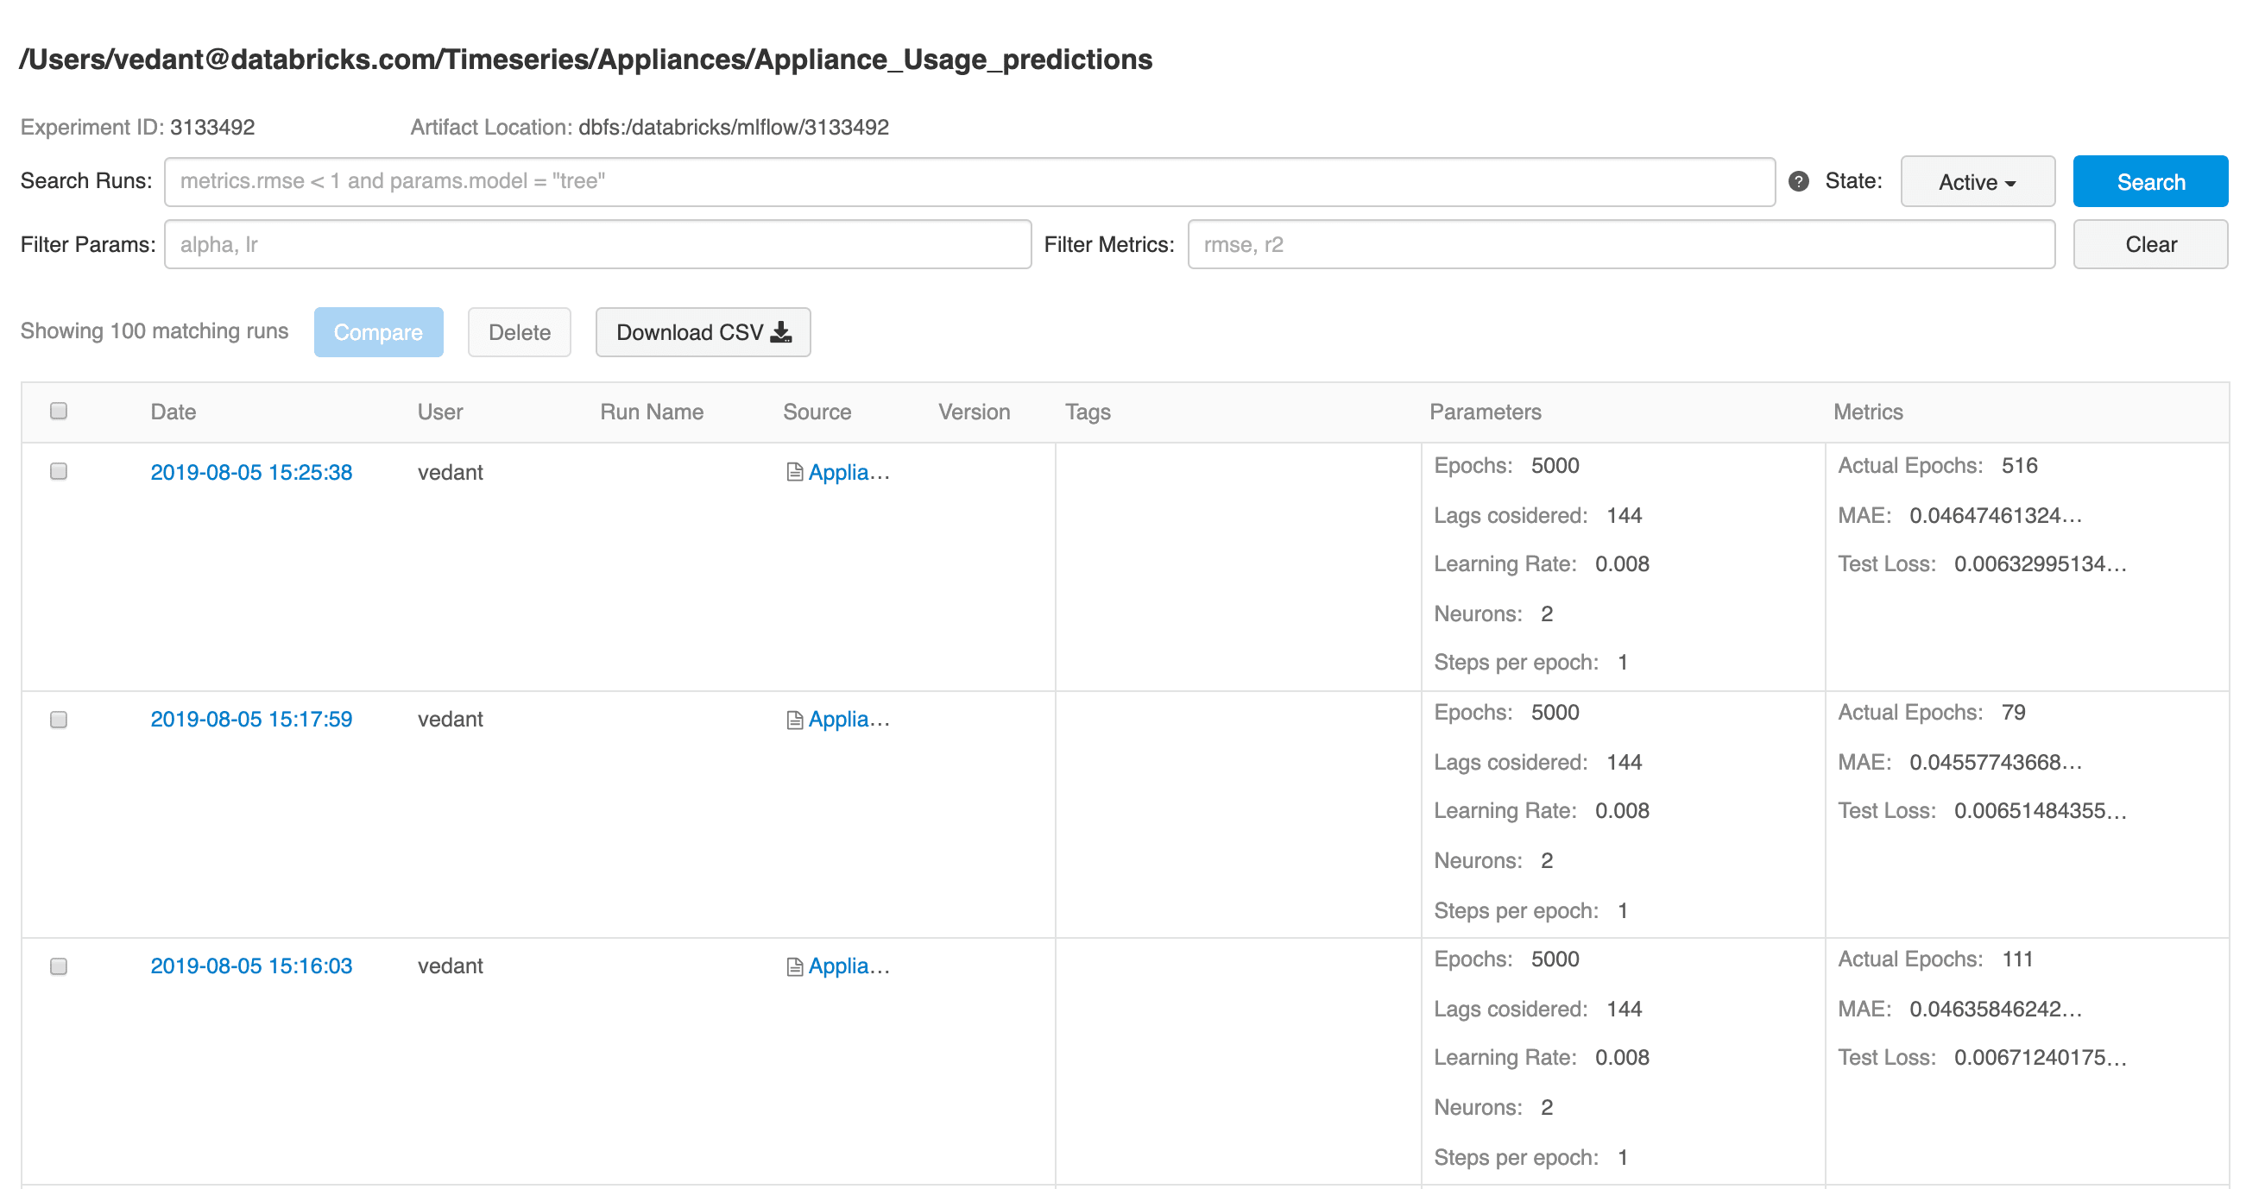Screen dimensions: 2265x1189
Task: Open the Active state dropdown
Action: 1977,182
